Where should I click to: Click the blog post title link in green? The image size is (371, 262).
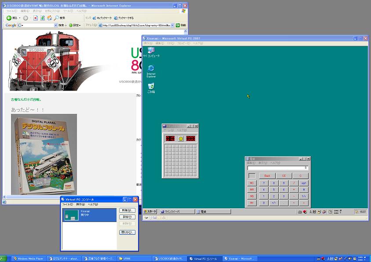[x=26, y=100]
